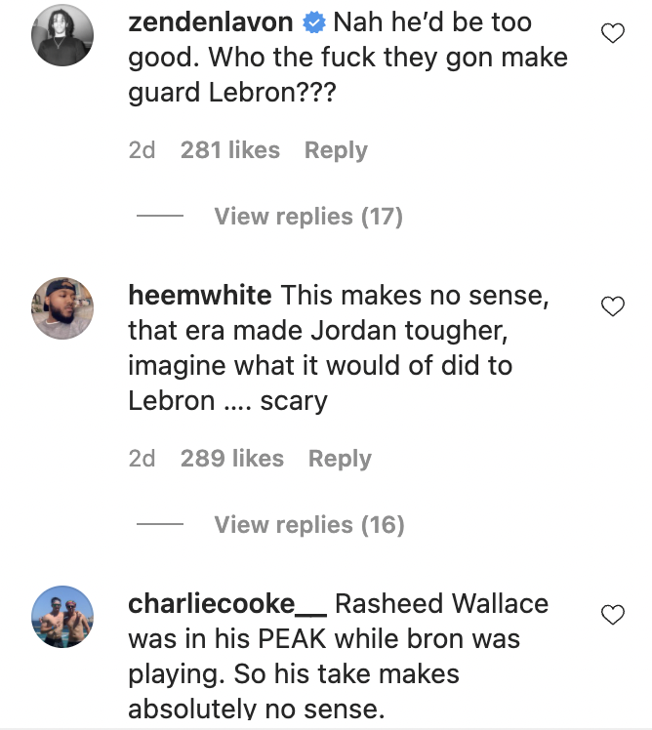The image size is (652, 730).
Task: View the 289 likes list
Action: 232,459
